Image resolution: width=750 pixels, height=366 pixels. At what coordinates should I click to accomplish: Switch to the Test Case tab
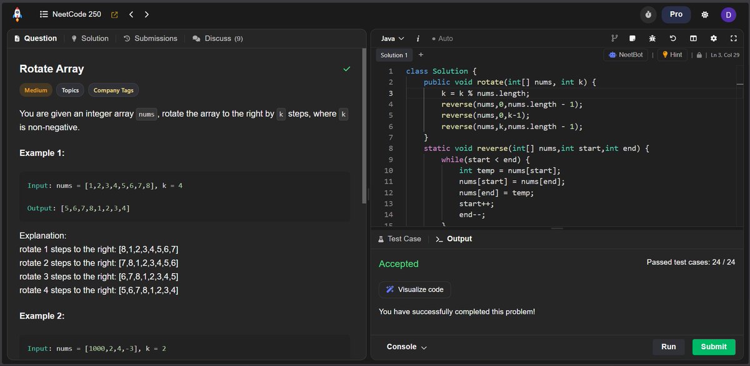click(400, 239)
